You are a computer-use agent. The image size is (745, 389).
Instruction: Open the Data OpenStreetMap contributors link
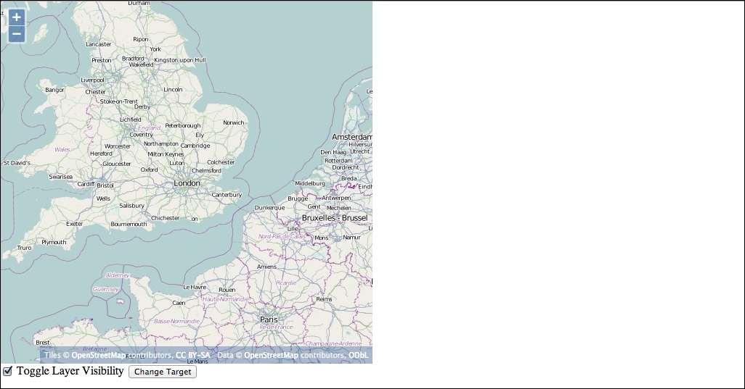pos(272,356)
